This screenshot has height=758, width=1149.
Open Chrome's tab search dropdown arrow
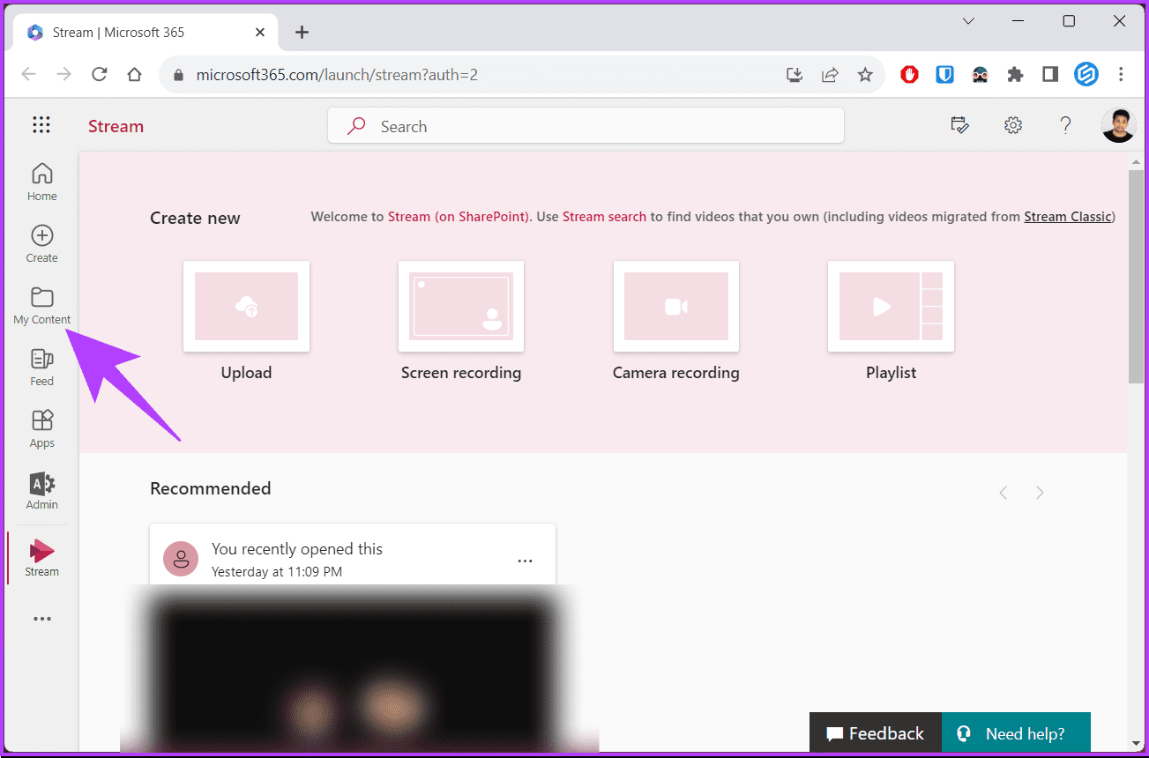pos(968,21)
